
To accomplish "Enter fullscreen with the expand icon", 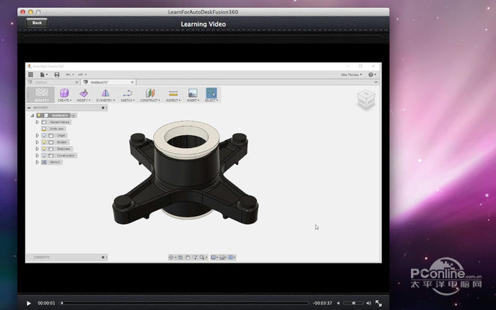I will [x=379, y=303].
